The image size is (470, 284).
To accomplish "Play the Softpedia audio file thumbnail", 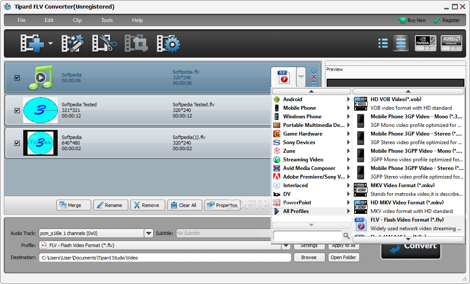I will (40, 77).
